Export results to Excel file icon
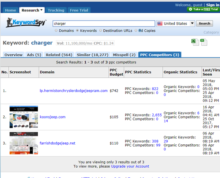 point(195,42)
